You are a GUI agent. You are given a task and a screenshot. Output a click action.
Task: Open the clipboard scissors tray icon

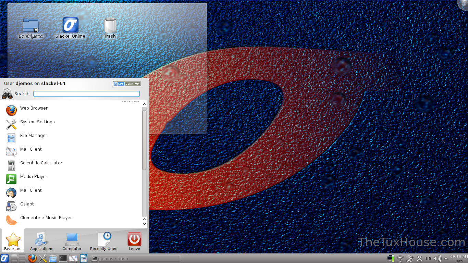[x=419, y=259]
